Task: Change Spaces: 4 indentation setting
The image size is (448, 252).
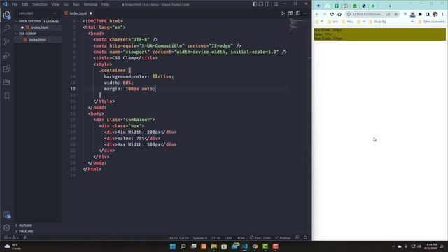Action: 200,238
